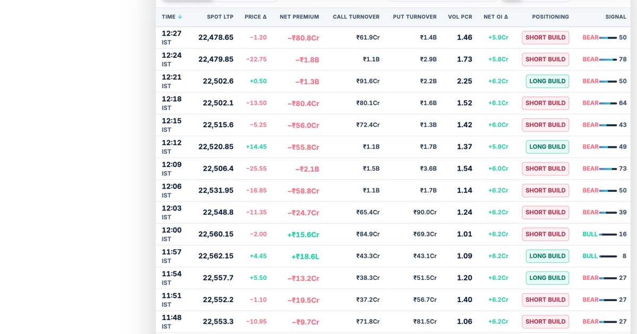Click SHORT BUILD badge in 12:27 row
Viewport: 637px width, 334px height.
point(545,38)
